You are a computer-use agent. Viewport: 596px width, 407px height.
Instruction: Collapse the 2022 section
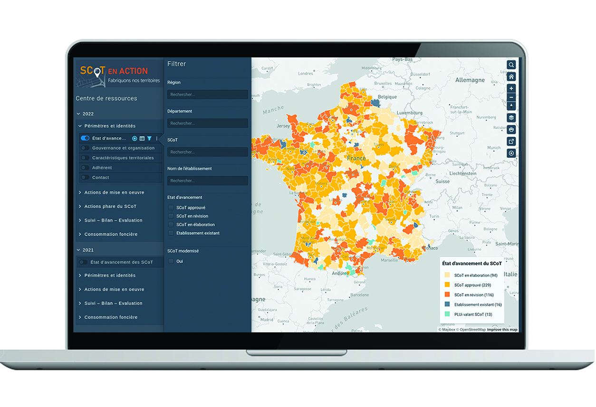[79, 114]
